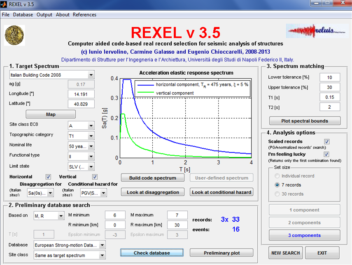This screenshot has height=265, width=352.
Task: Click the M maximum input field
Action: tap(177, 215)
